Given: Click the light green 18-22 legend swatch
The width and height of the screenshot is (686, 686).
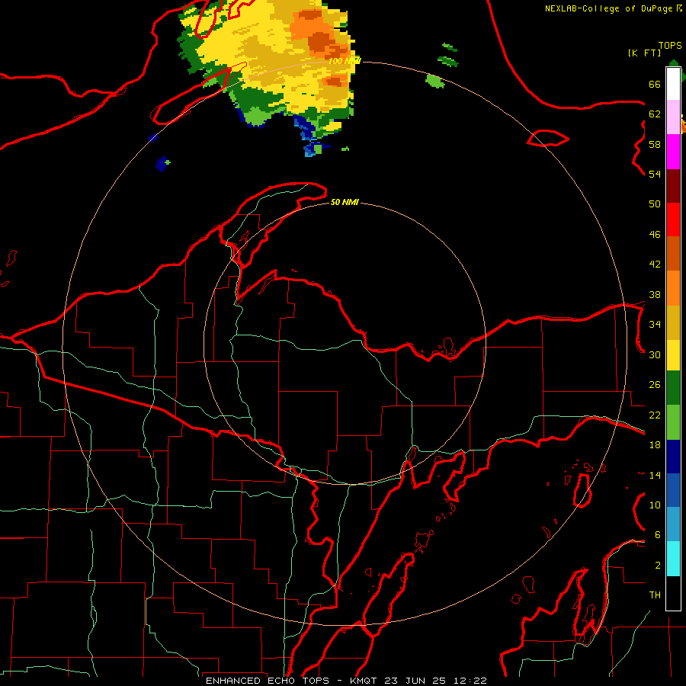Looking at the screenshot, I should point(673,422).
